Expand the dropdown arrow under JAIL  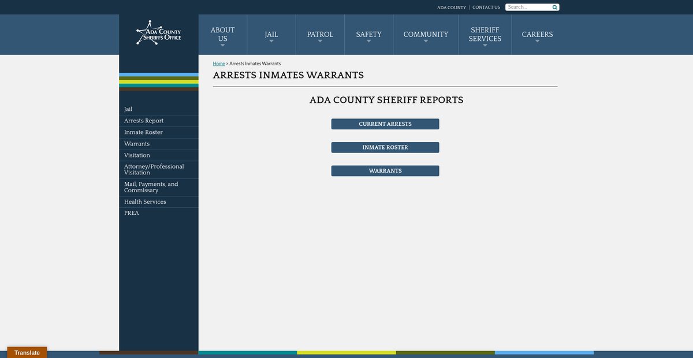click(x=271, y=41)
